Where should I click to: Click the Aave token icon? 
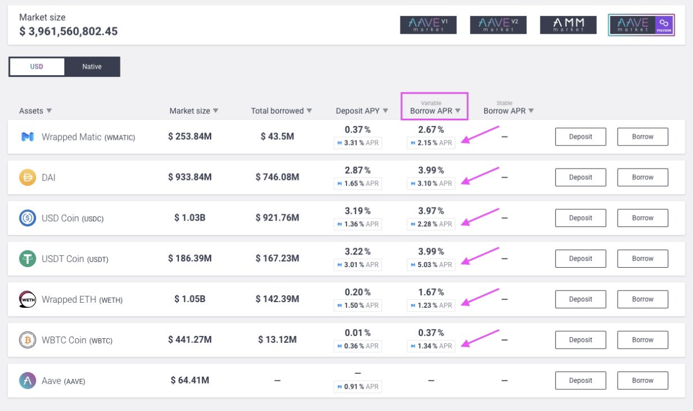click(x=28, y=381)
